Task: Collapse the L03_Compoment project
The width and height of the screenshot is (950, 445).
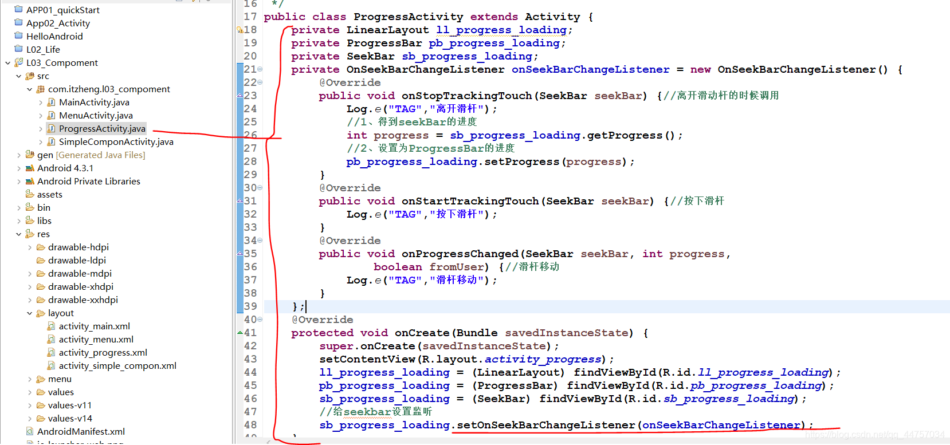Action: 7,63
